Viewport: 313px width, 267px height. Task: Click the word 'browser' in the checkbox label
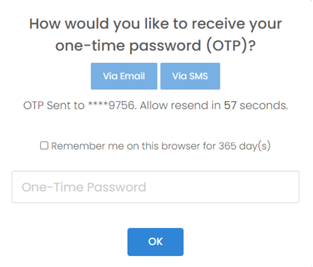(x=180, y=146)
